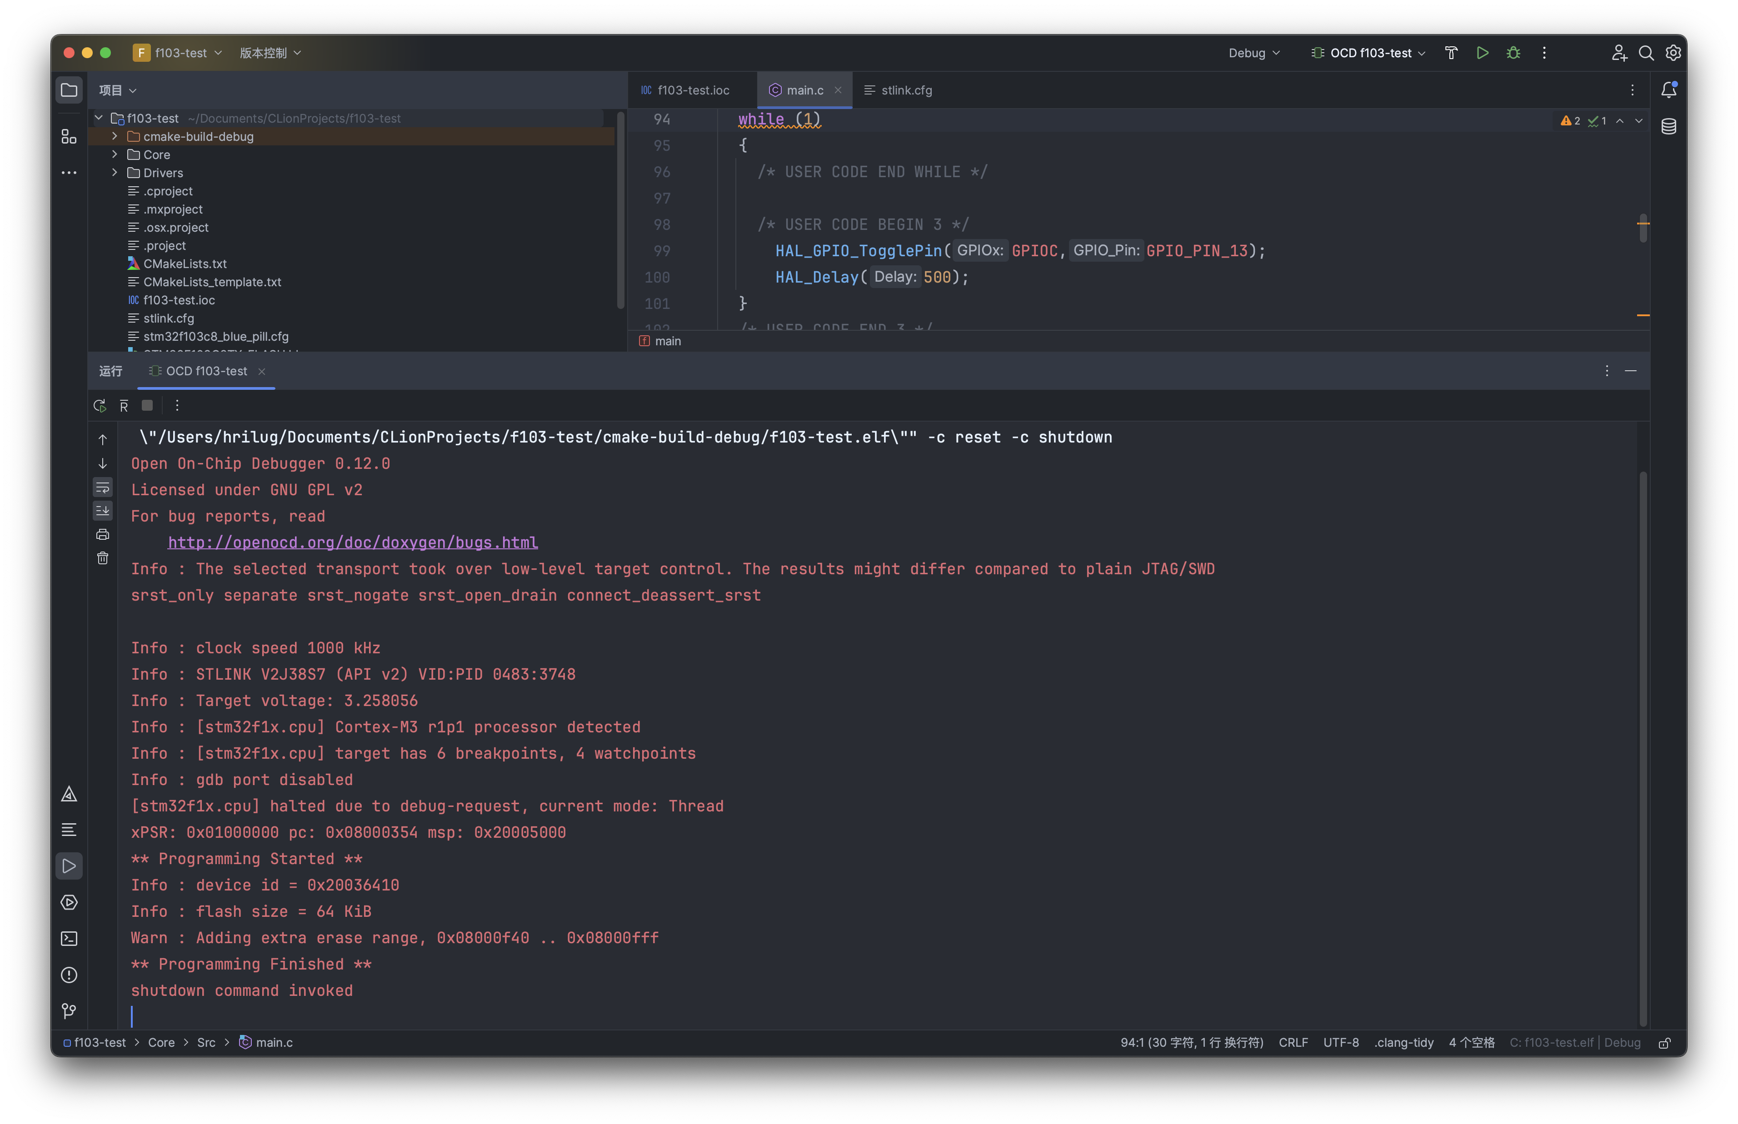Run OCD f103-test with green play icon
This screenshot has width=1738, height=1124.
click(1482, 53)
